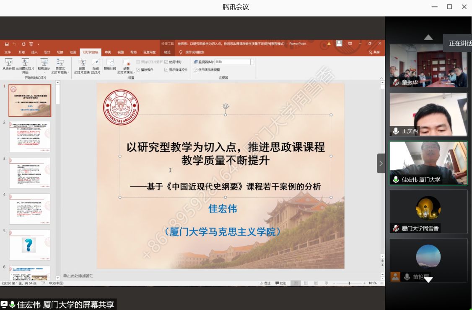This screenshot has width=472, height=310.
Task: Click the zoom slider in status bar
Action: pos(349,283)
